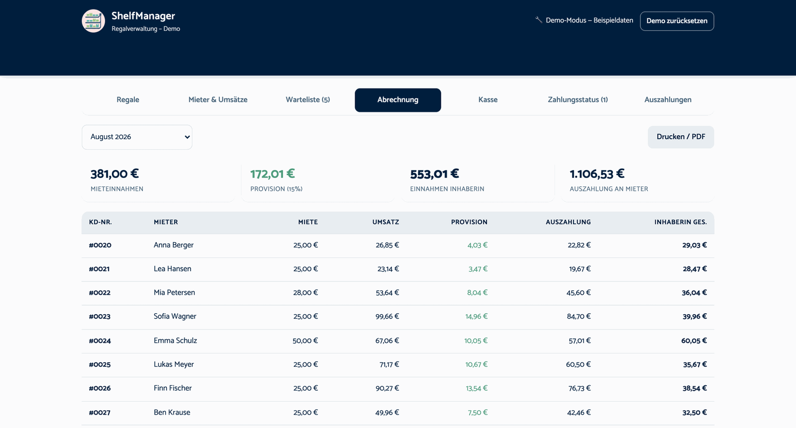Click Ben Krause's total 32,50 €

coord(695,413)
